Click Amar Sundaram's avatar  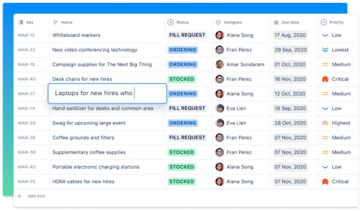click(220, 65)
